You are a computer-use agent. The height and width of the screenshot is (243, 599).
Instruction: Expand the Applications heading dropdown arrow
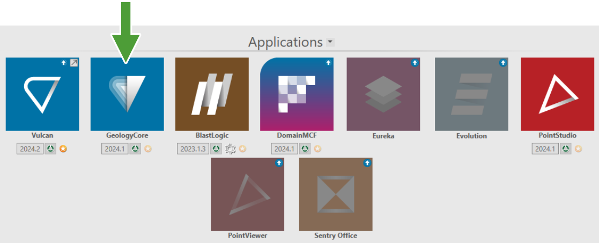pos(330,42)
